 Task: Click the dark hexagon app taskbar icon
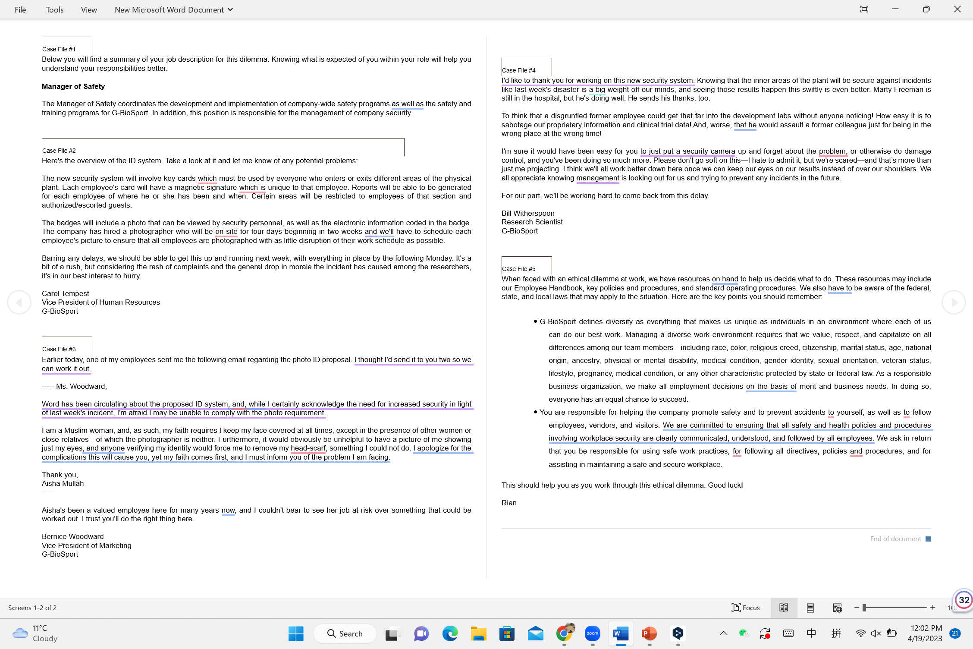click(678, 633)
